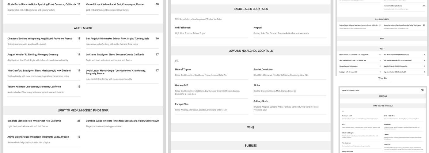Screen dimensions: 429x153
Task: Select the Nick of Thyme cocktail
Action: [x=183, y=69]
